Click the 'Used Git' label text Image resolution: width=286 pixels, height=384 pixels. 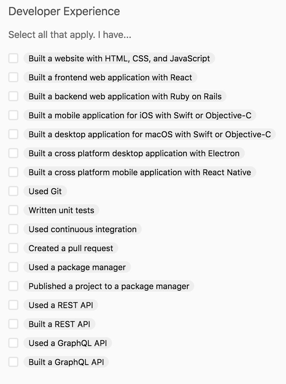pyautogui.click(x=45, y=191)
